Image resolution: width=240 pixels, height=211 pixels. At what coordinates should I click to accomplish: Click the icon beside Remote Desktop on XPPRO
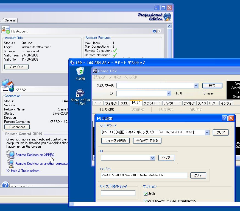click(10, 155)
